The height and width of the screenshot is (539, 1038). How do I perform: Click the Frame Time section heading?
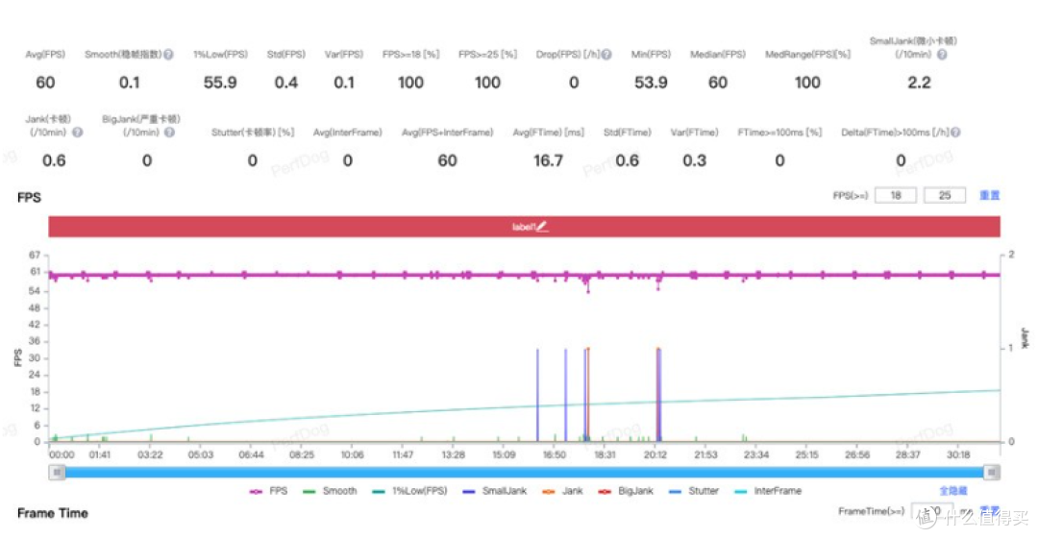pyautogui.click(x=52, y=513)
